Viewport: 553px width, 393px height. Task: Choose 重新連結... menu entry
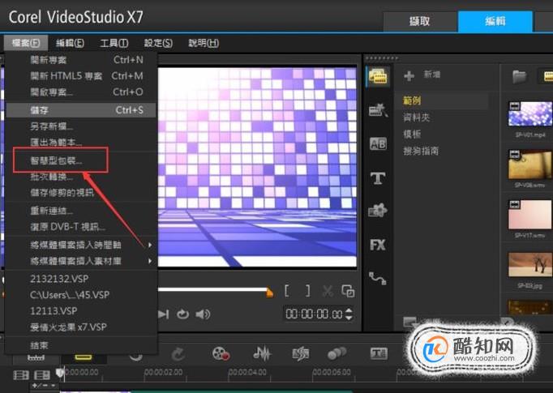tap(81, 211)
